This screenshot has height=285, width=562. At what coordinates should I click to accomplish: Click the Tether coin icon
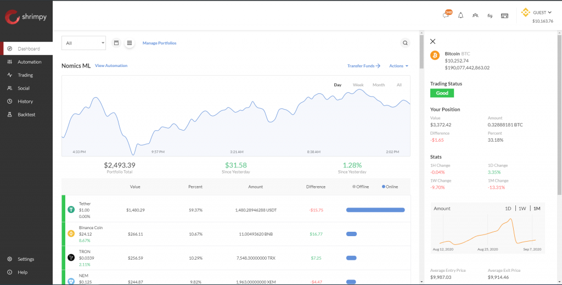point(71,210)
